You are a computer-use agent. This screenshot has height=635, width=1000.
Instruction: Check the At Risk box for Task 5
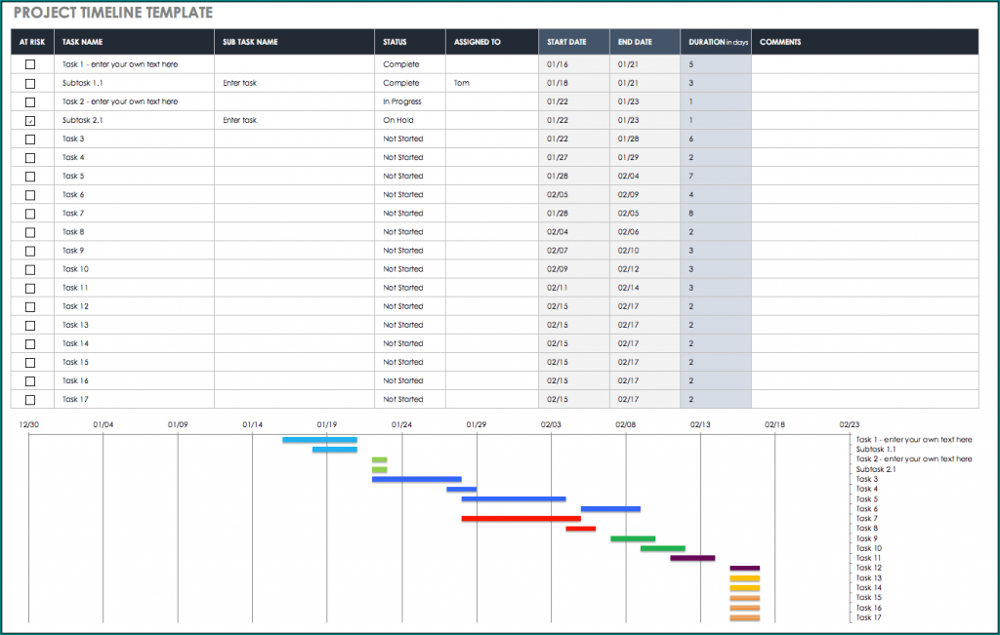[30, 176]
